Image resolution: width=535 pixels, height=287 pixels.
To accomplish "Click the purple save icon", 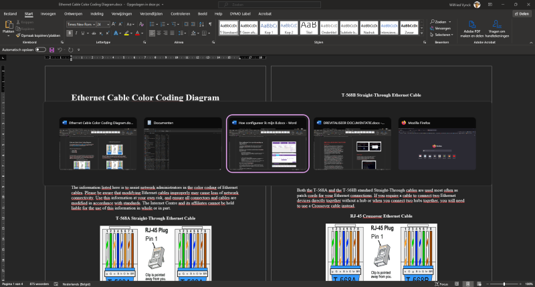I will (x=51, y=50).
